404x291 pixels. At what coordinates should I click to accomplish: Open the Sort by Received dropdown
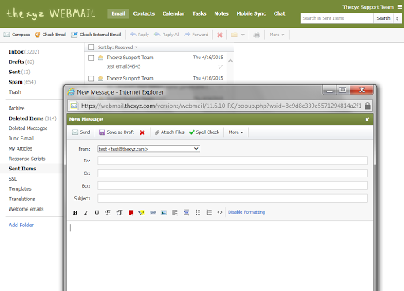pos(118,47)
